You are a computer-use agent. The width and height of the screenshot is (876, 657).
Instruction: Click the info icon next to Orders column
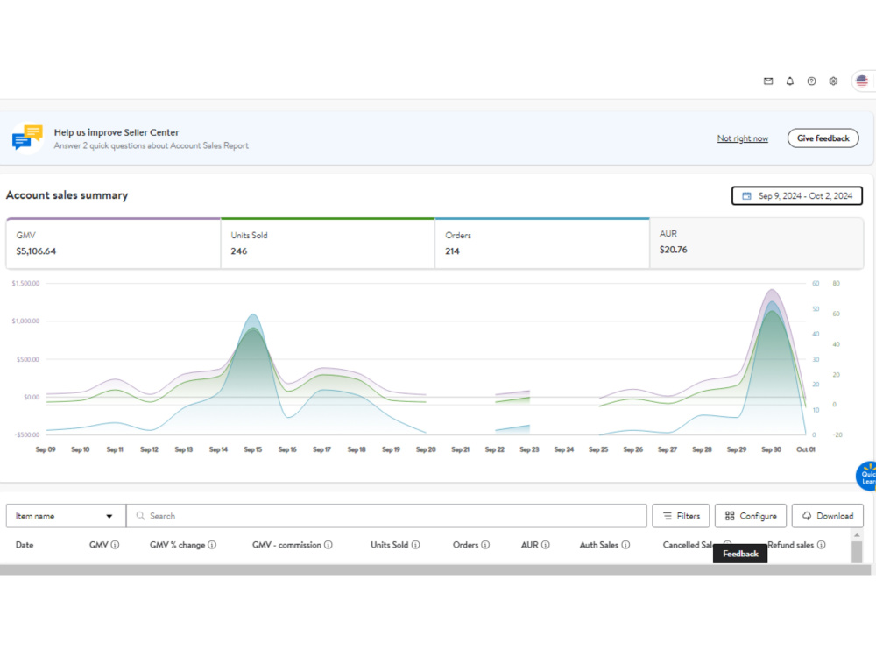click(x=485, y=545)
